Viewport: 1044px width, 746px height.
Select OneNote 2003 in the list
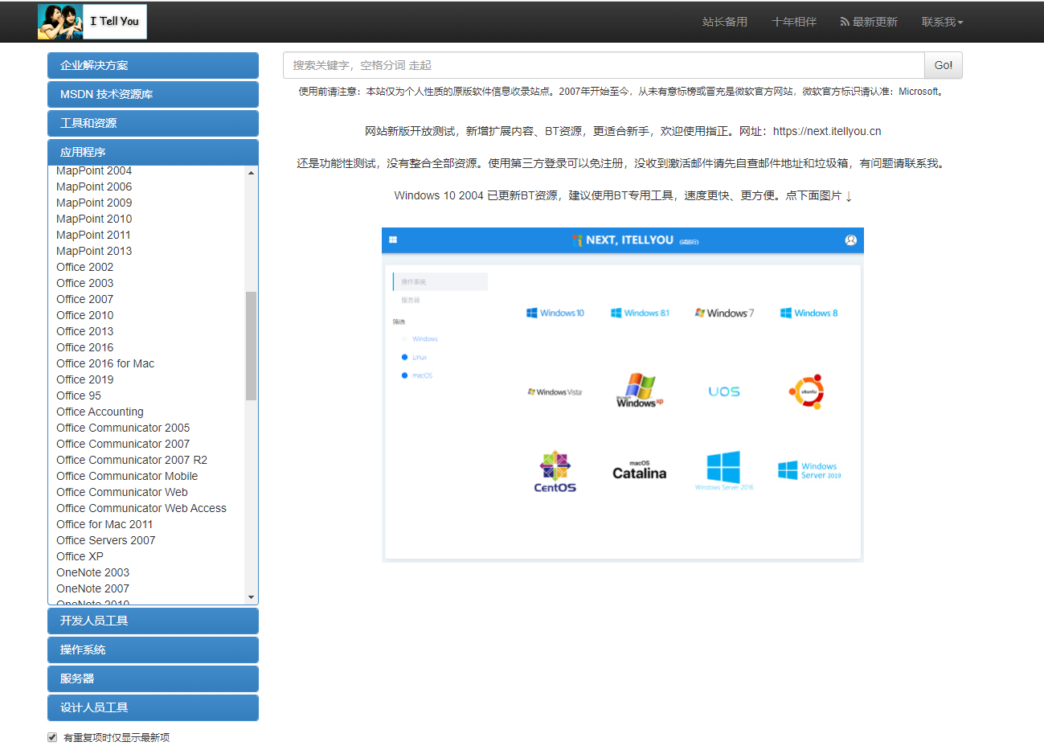pyautogui.click(x=93, y=572)
